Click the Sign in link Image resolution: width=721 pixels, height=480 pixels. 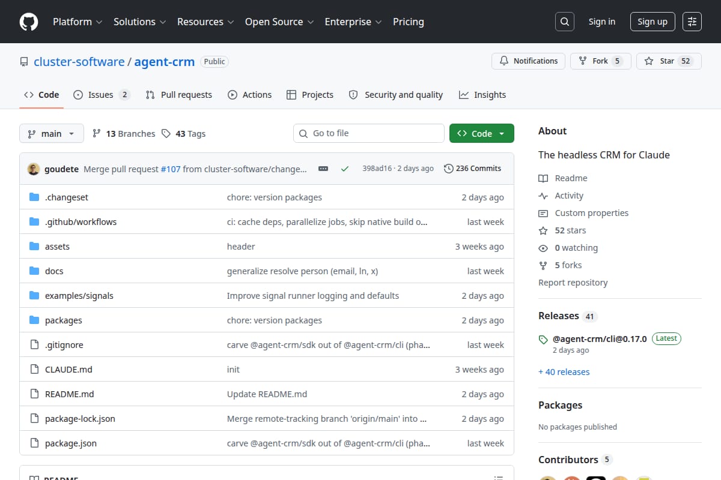coord(602,22)
